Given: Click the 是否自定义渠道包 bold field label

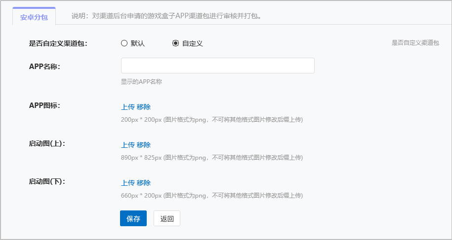Looking at the screenshot, I should point(58,43).
